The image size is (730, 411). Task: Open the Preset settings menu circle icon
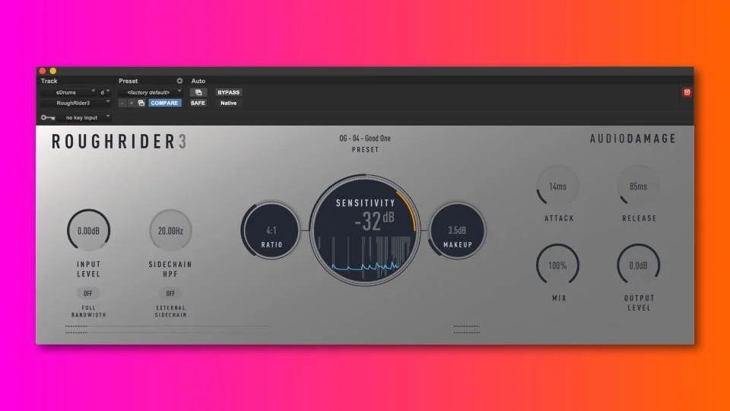pyautogui.click(x=179, y=81)
